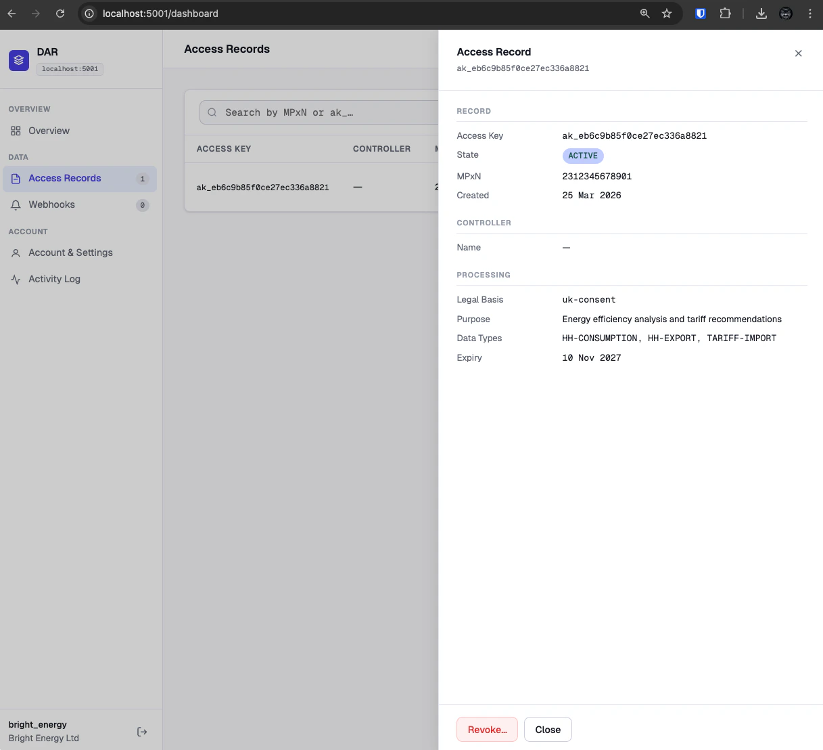Image resolution: width=823 pixels, height=750 pixels.
Task: Click the Revoke… button
Action: pos(487,730)
